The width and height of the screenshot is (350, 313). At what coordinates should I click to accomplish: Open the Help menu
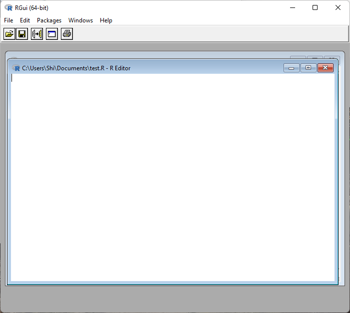point(106,20)
